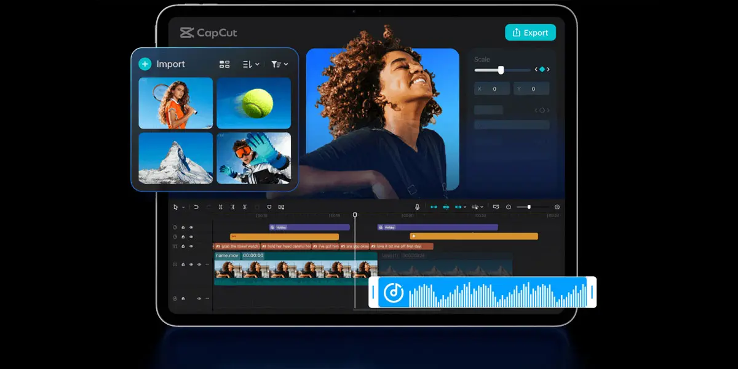
Task: Toggle lock on first sticker track
Action: tap(183, 228)
